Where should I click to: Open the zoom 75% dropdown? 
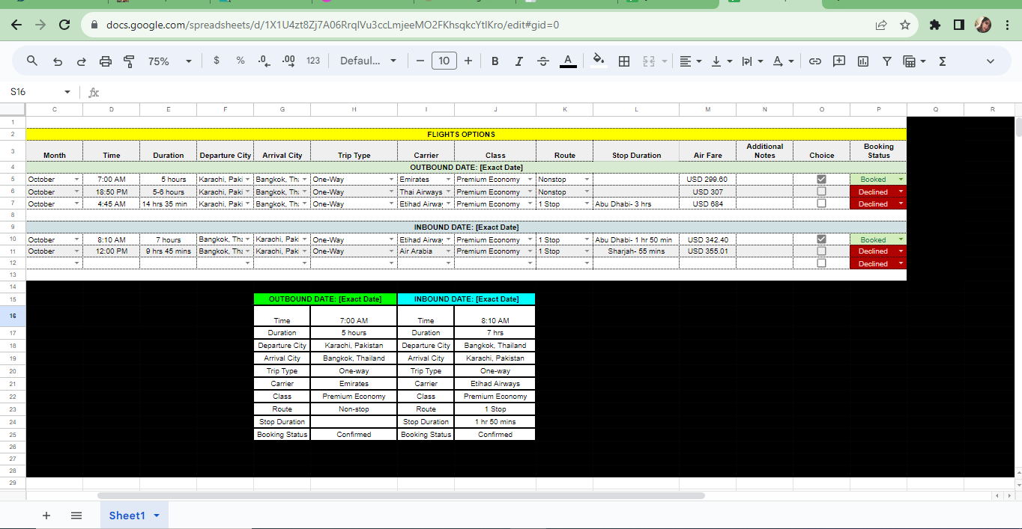169,61
